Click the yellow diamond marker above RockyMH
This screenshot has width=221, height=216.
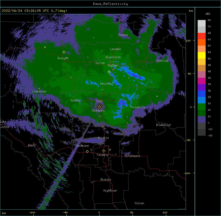(x=64, y=52)
